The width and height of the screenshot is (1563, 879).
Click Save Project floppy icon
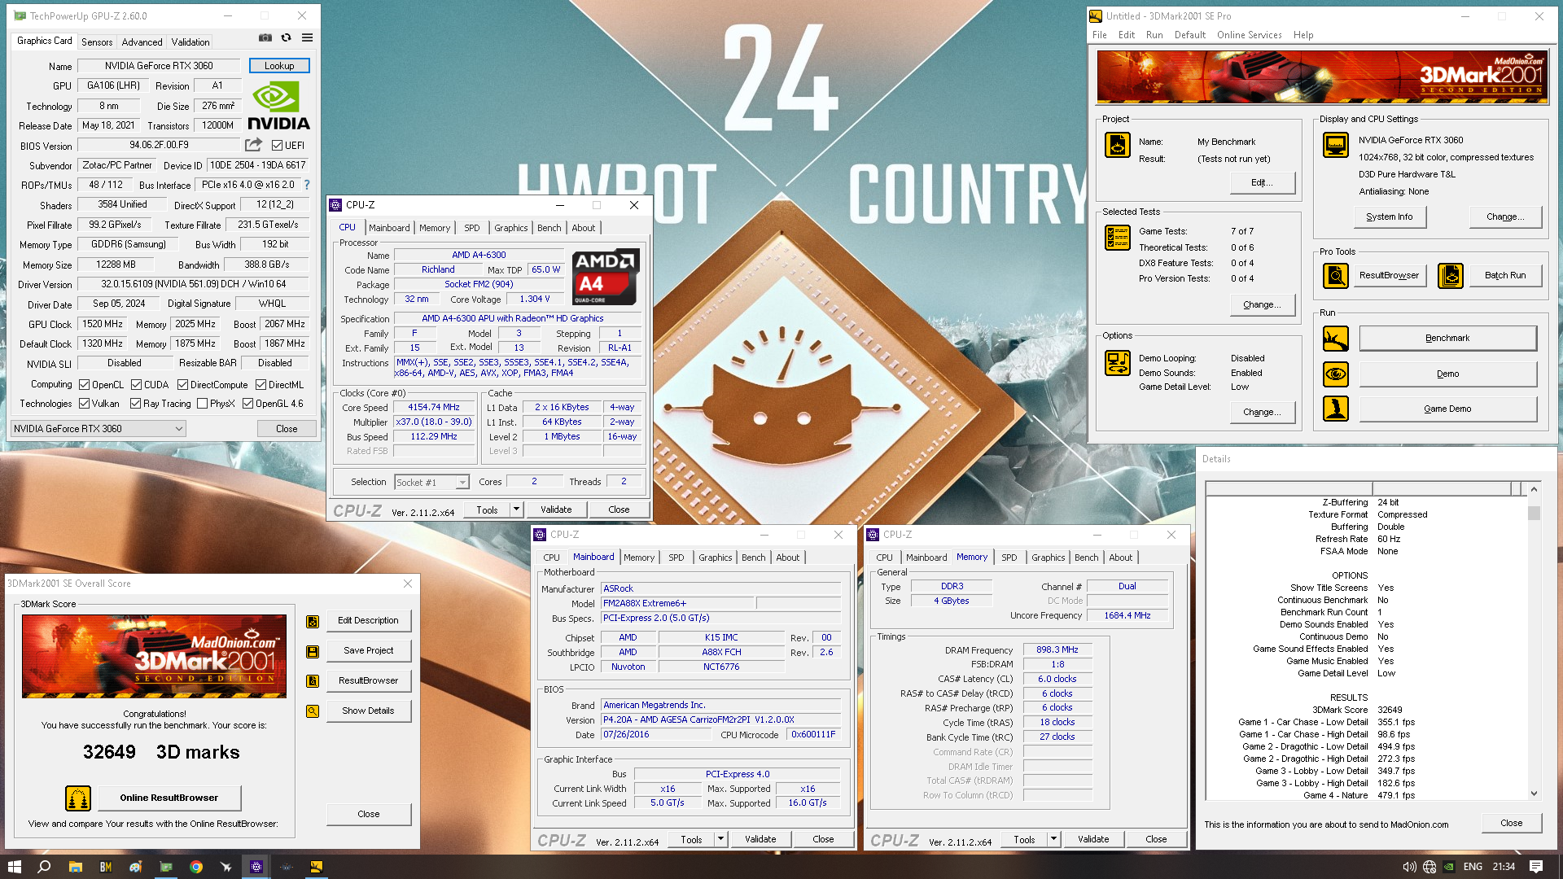click(x=313, y=652)
